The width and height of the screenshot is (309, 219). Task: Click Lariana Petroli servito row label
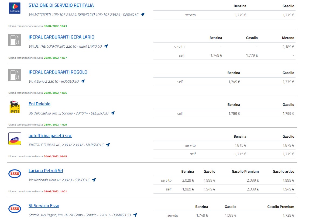[166, 180]
